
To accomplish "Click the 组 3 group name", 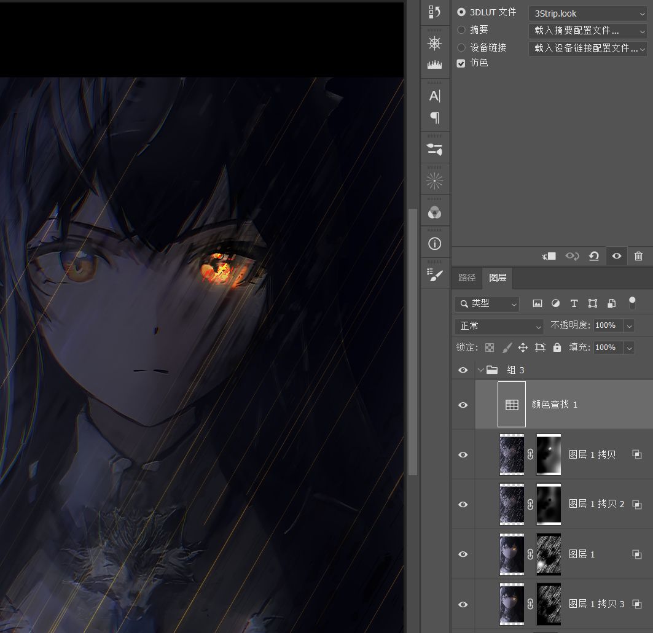I will click(515, 370).
